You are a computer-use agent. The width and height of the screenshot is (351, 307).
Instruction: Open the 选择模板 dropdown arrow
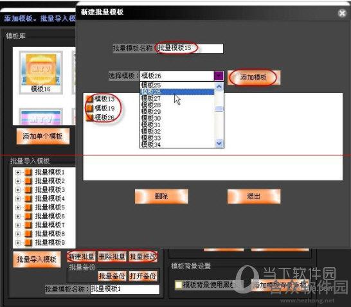click(219, 76)
